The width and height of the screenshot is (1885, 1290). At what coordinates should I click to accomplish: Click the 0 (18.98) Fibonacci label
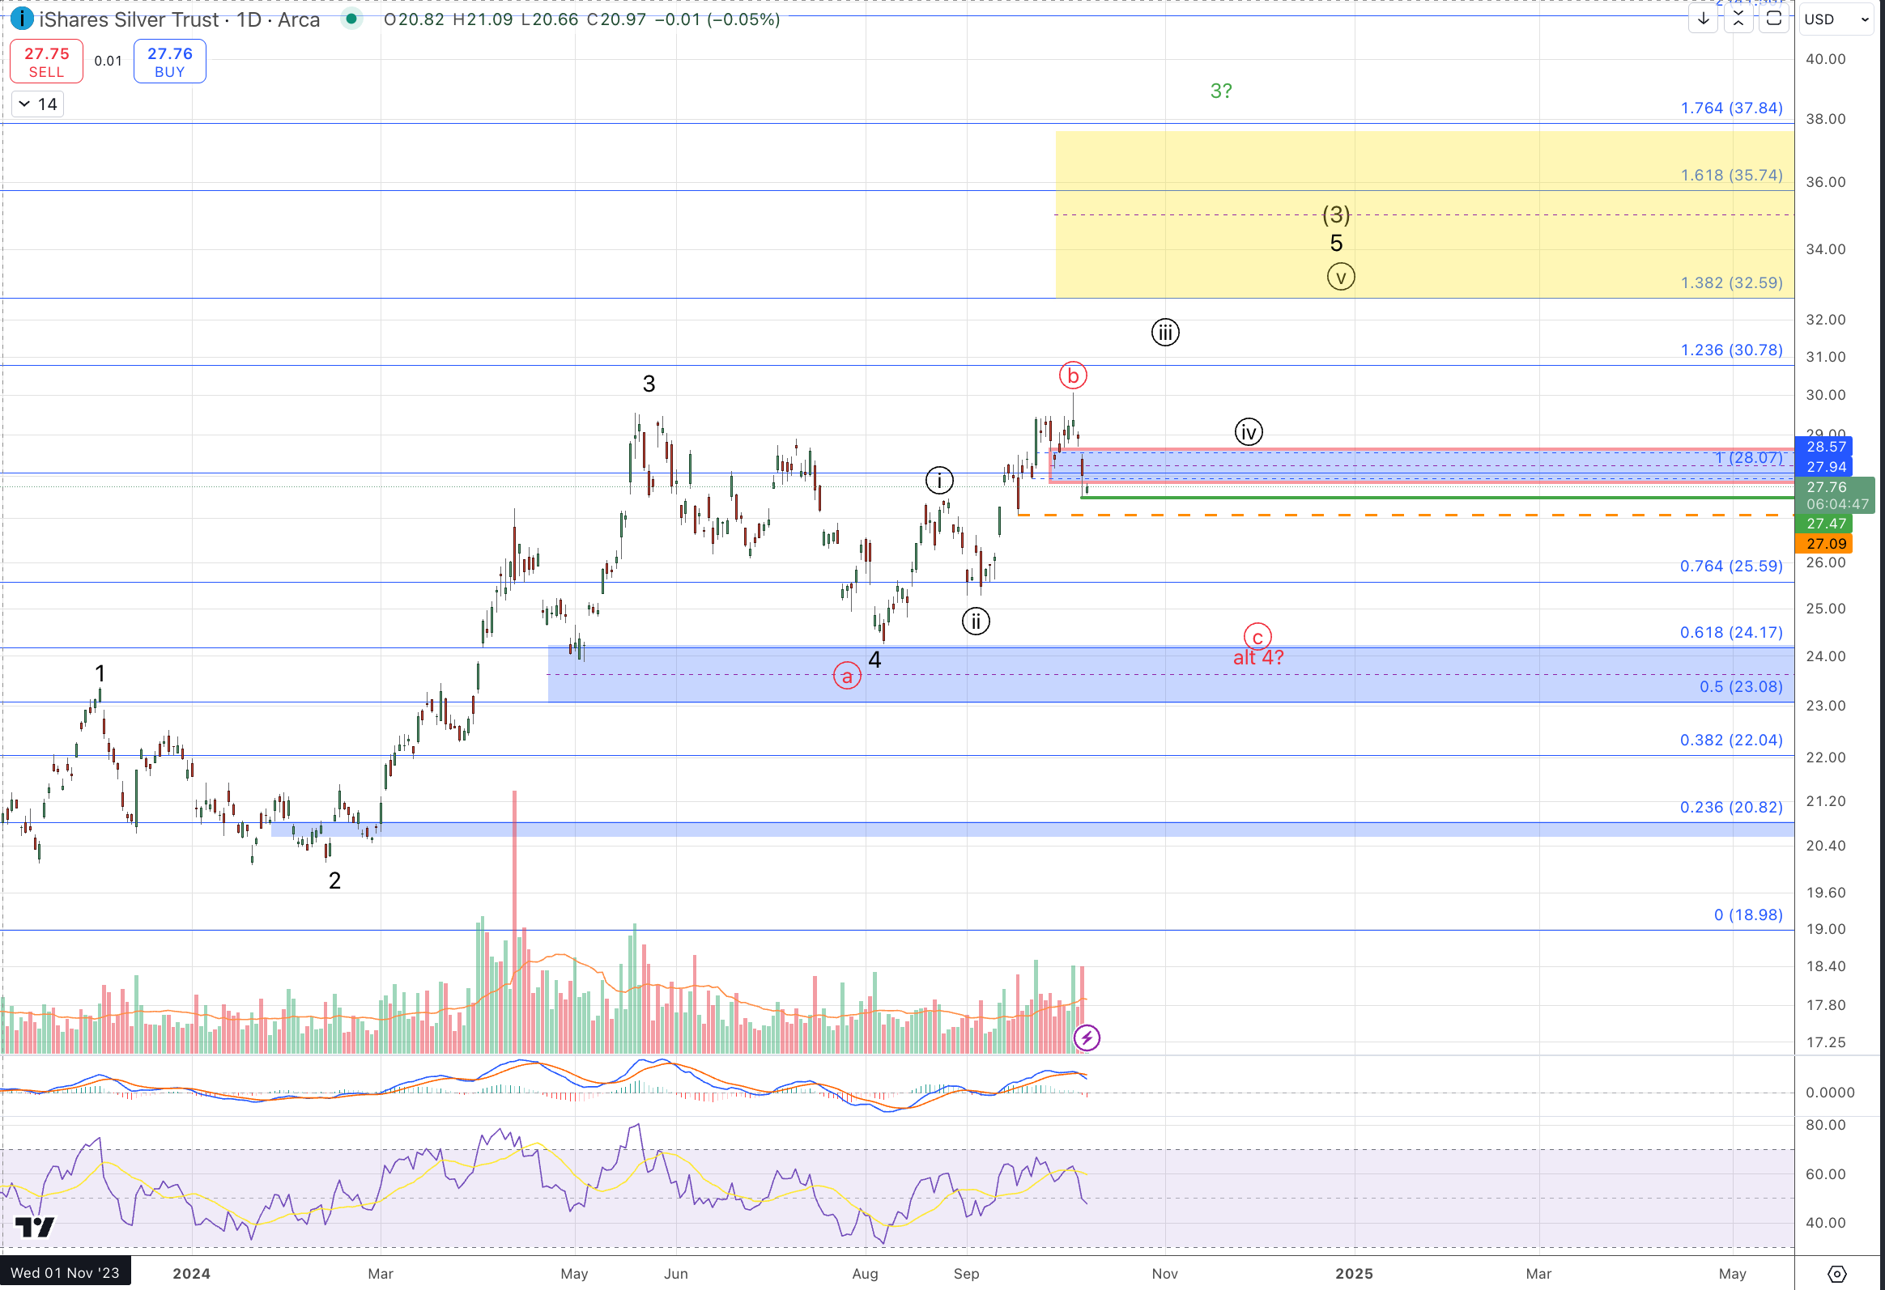pyautogui.click(x=1749, y=915)
